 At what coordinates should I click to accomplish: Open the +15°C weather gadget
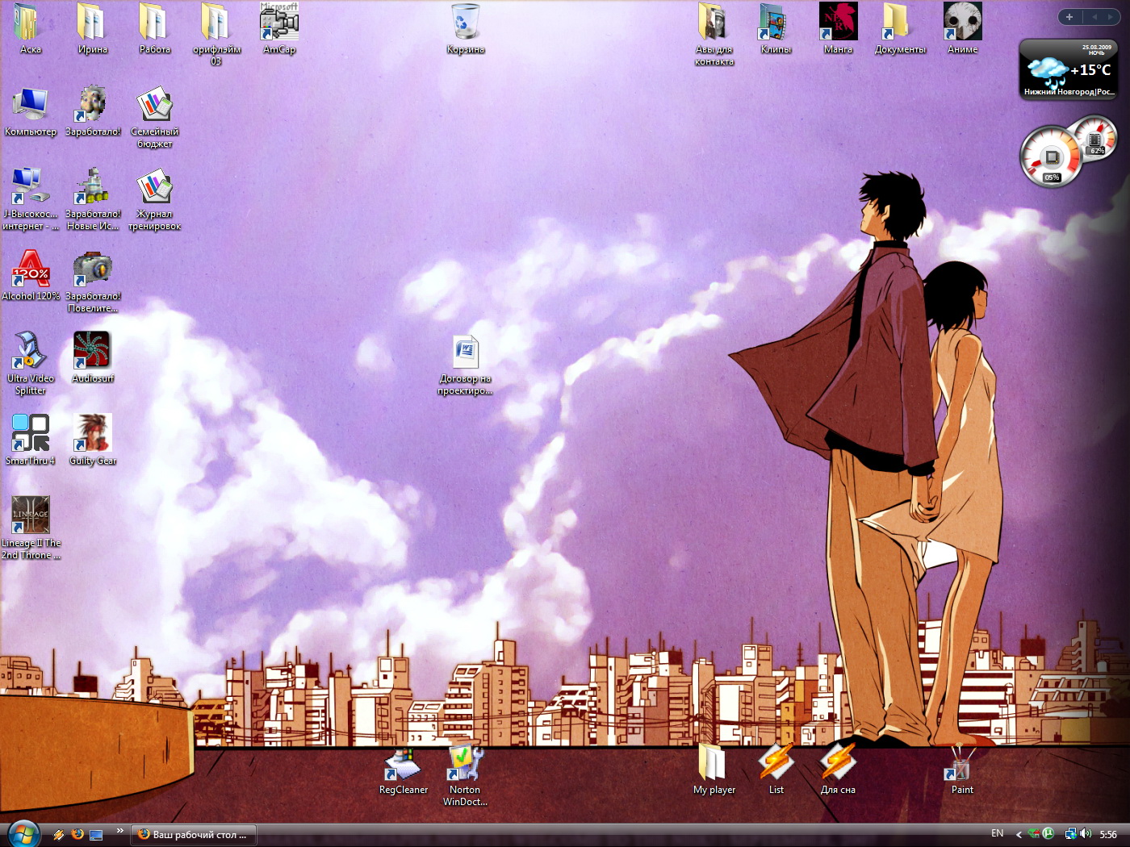[1069, 69]
